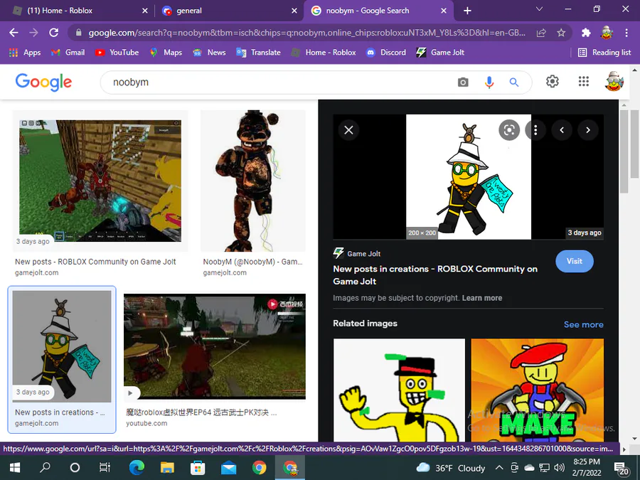Open the volume control in the tray
Screen dimensions: 640x480
[x=560, y=468]
